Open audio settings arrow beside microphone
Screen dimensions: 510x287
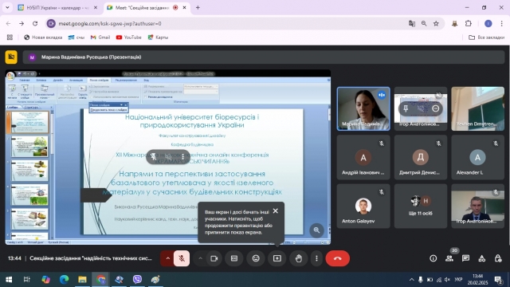[168, 258]
